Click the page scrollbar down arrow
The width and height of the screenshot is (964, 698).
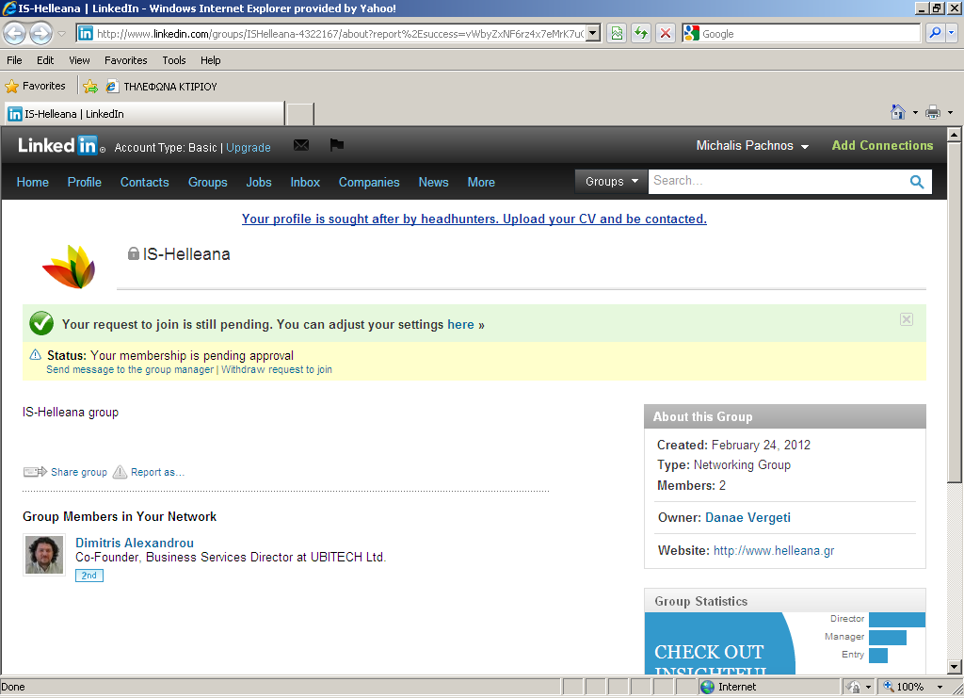tap(955, 667)
